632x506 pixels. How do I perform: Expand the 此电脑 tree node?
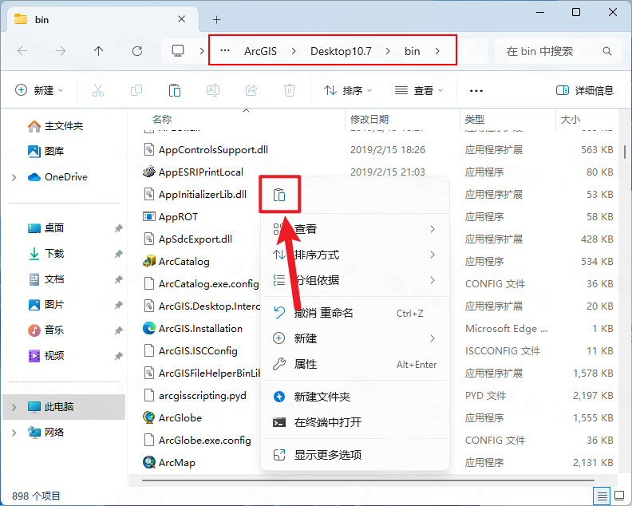14,407
